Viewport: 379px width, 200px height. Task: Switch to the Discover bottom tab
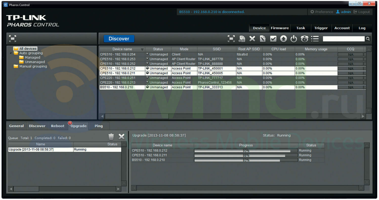(x=37, y=126)
